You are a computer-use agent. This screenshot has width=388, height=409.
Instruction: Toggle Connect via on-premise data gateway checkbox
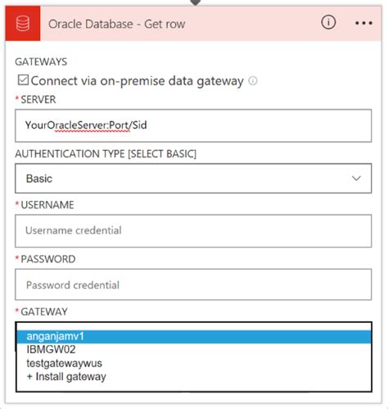(23, 80)
